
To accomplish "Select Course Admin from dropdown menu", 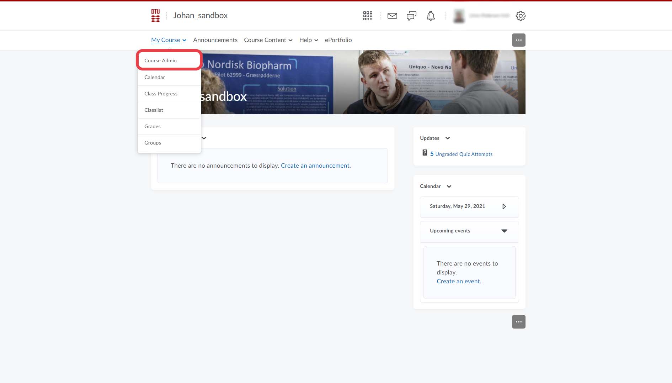I will tap(161, 61).
